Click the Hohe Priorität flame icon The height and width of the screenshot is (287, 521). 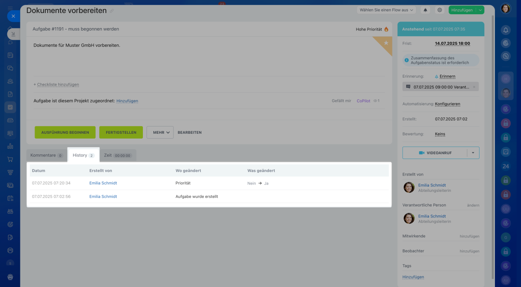click(386, 29)
